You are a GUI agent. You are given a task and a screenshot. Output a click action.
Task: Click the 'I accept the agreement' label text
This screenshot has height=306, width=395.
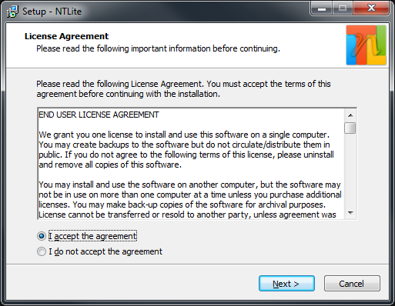92,236
